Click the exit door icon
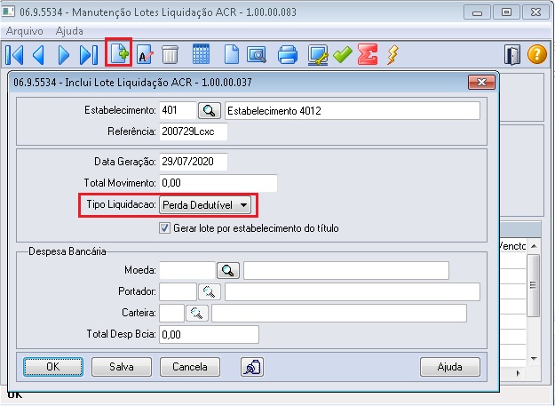Screen dimensions: 555x406 click(512, 55)
